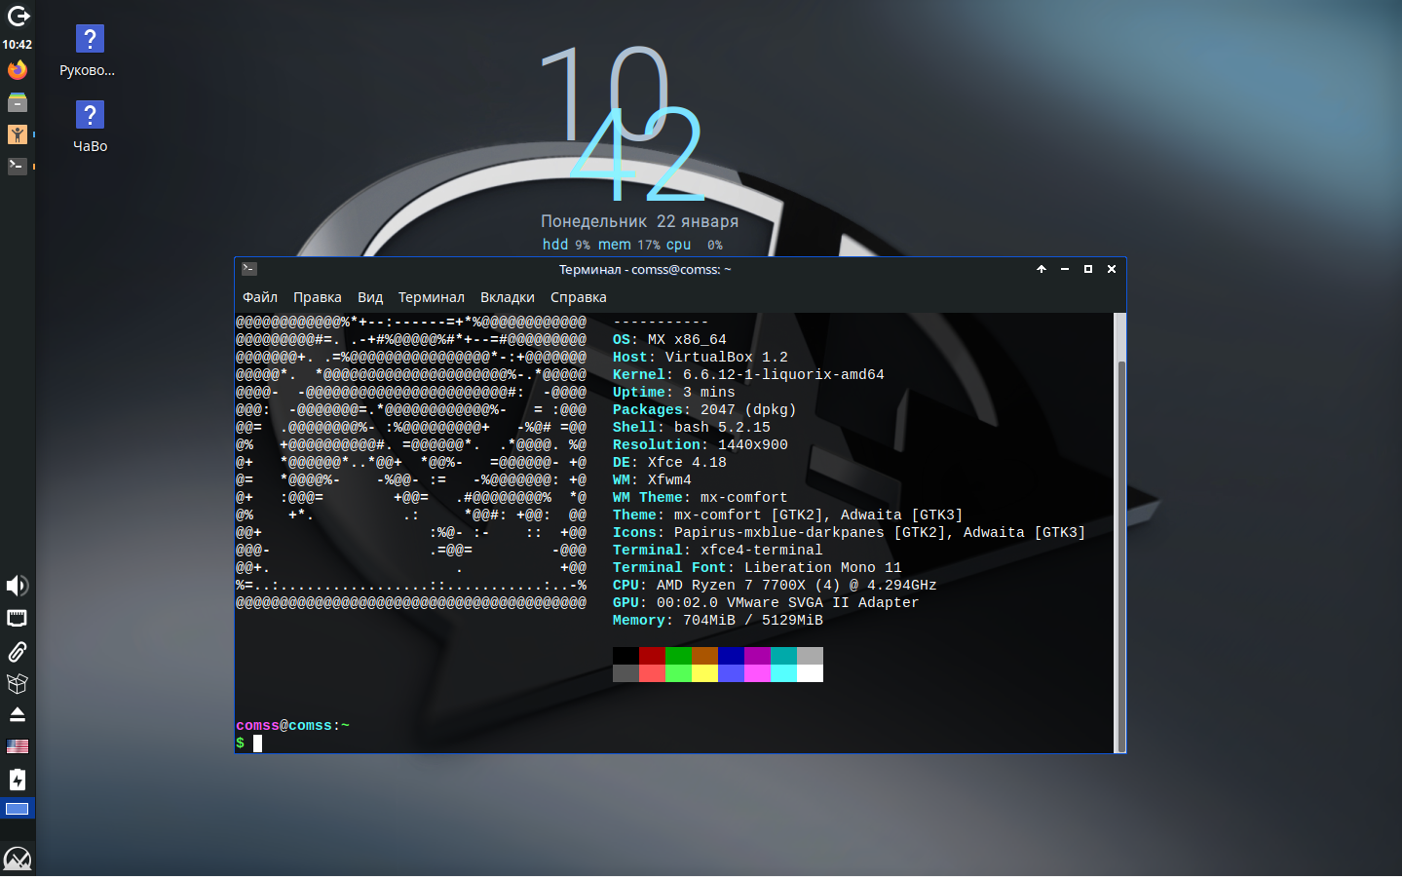Launch Firefox from the side panel

pos(18,70)
